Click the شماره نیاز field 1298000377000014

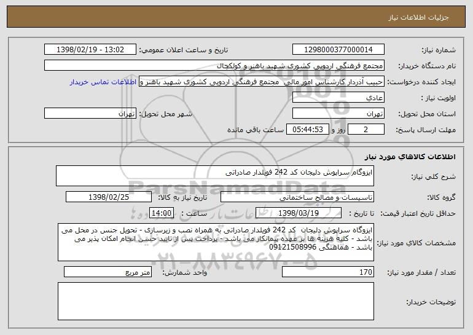coord(338,50)
